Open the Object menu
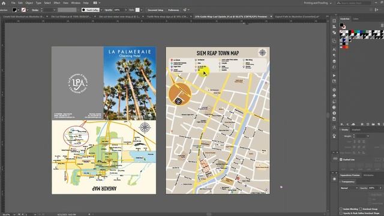The image size is (384, 216). click(x=29, y=3)
